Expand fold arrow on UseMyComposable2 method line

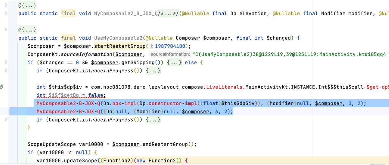click(x=6, y=30)
